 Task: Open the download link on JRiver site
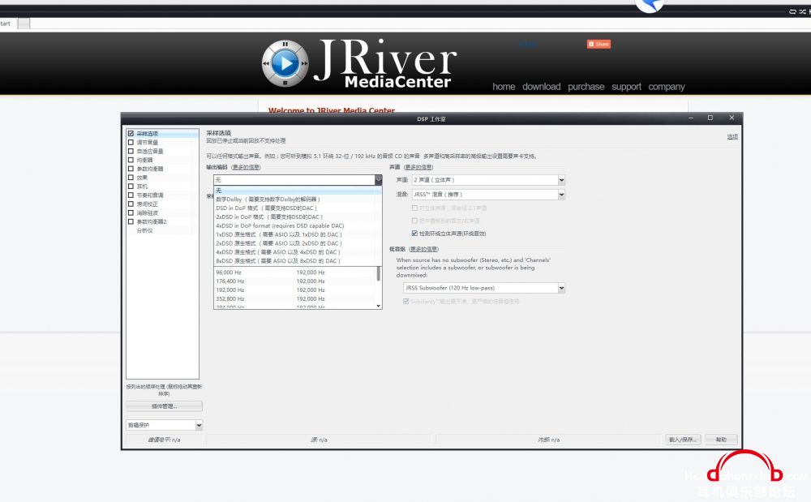[x=541, y=86]
